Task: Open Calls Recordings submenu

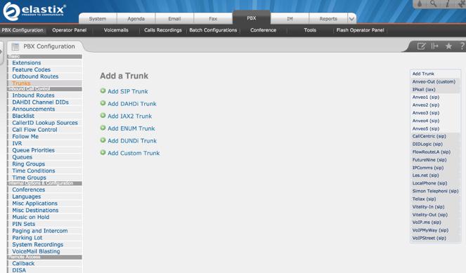Action: [163, 30]
